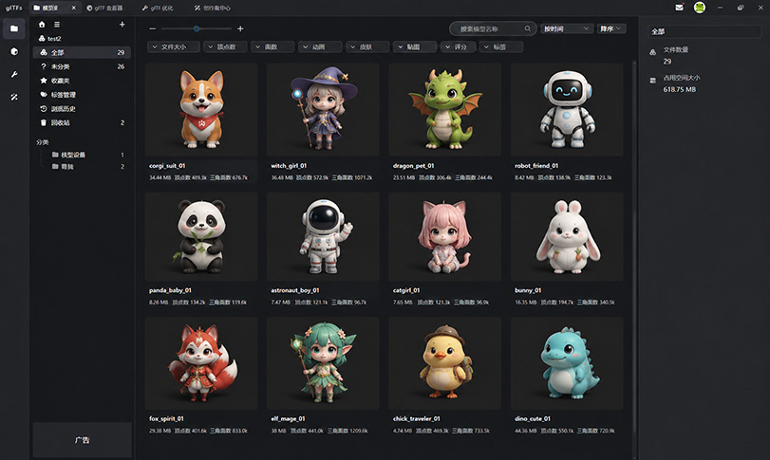
Task: Expand the 皮肤 filter dropdown
Action: (x=367, y=47)
